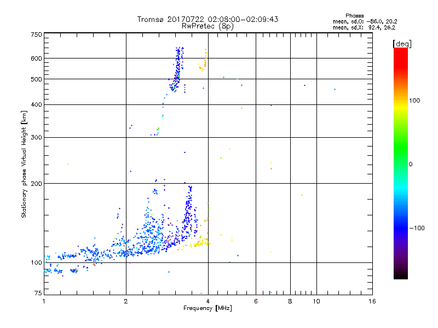Click the y-axis tick label '200'
This screenshot has height=328, width=438.
pyautogui.click(x=36, y=184)
